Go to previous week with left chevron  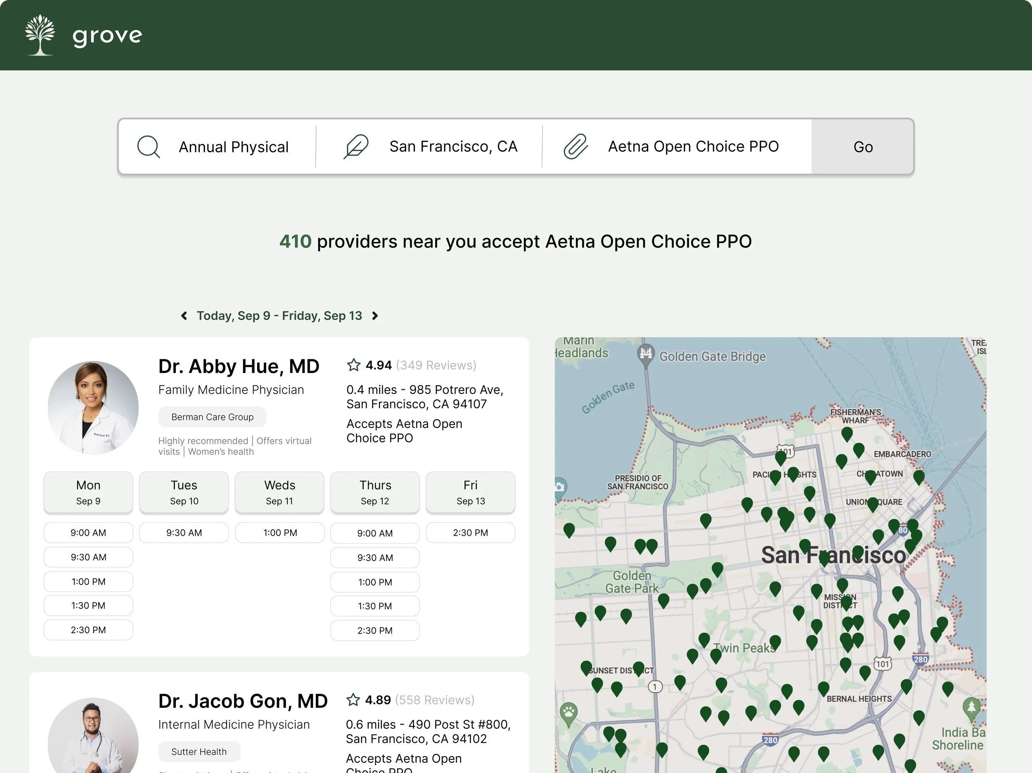pos(184,316)
